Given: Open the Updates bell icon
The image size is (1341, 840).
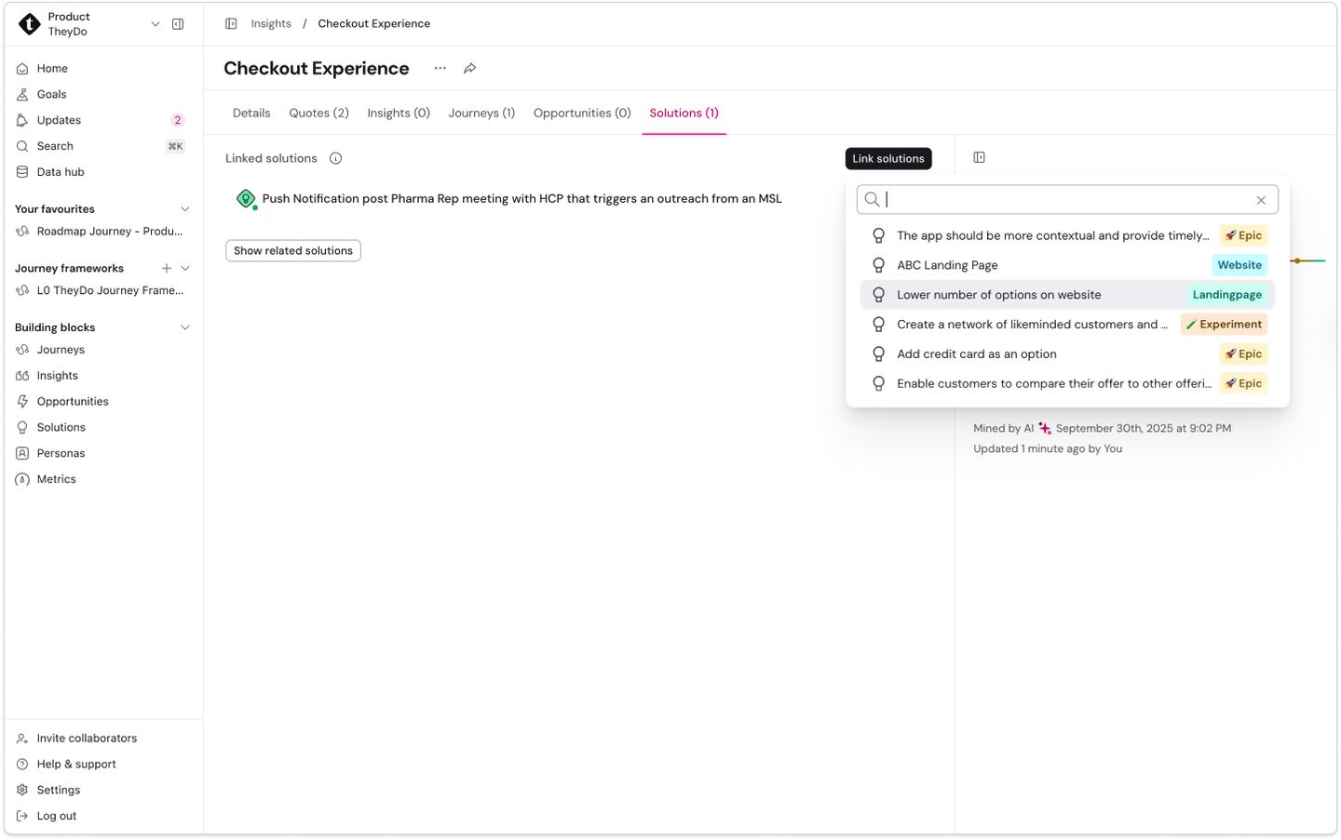Looking at the screenshot, I should click(21, 120).
